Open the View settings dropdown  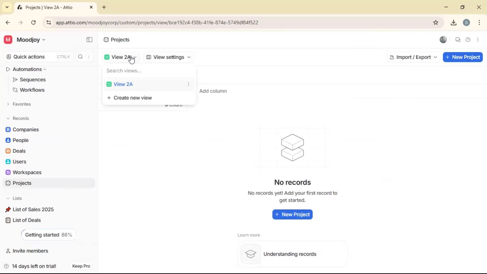[x=168, y=57]
